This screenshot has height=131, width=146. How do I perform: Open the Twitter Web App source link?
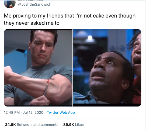61,112
